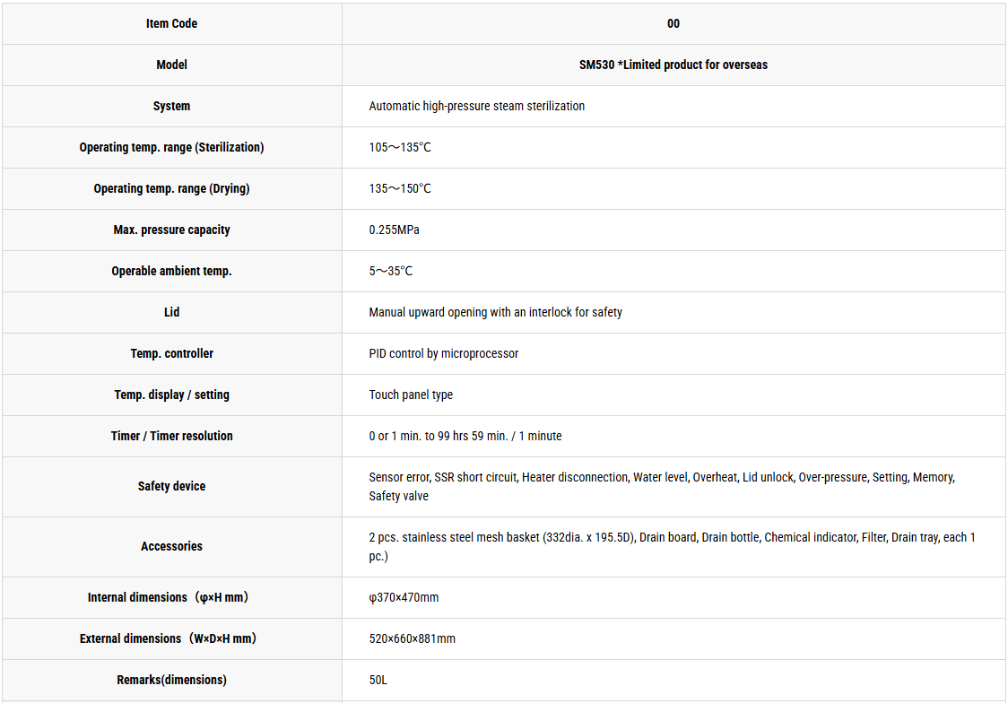Image resolution: width=1008 pixels, height=703 pixels.
Task: Click 'Automatic high-pressure steam sterilization' text
Action: pos(477,106)
